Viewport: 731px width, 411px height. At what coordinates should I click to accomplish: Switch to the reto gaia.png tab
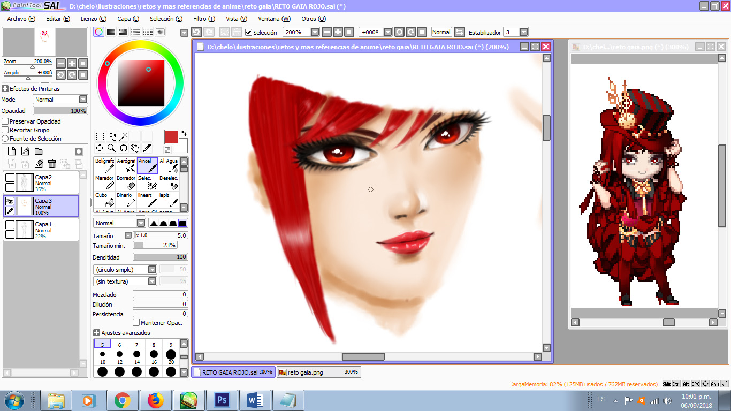[319, 372]
